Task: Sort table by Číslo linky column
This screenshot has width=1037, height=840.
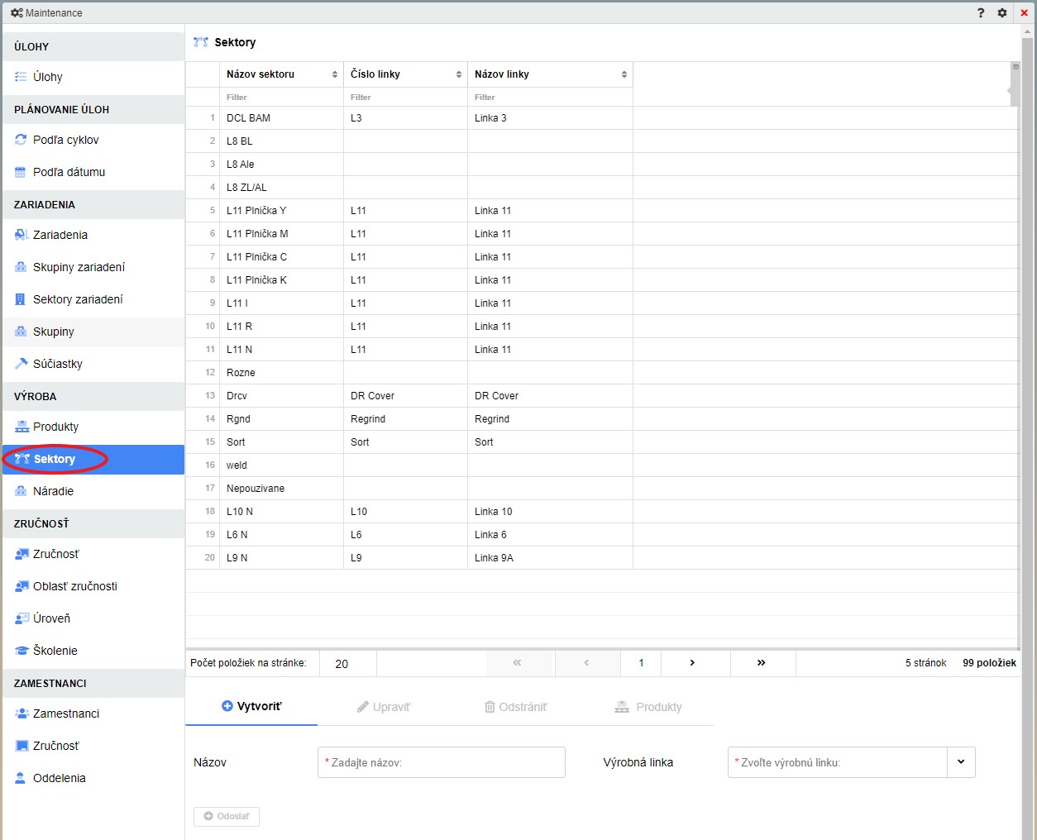Action: [459, 74]
